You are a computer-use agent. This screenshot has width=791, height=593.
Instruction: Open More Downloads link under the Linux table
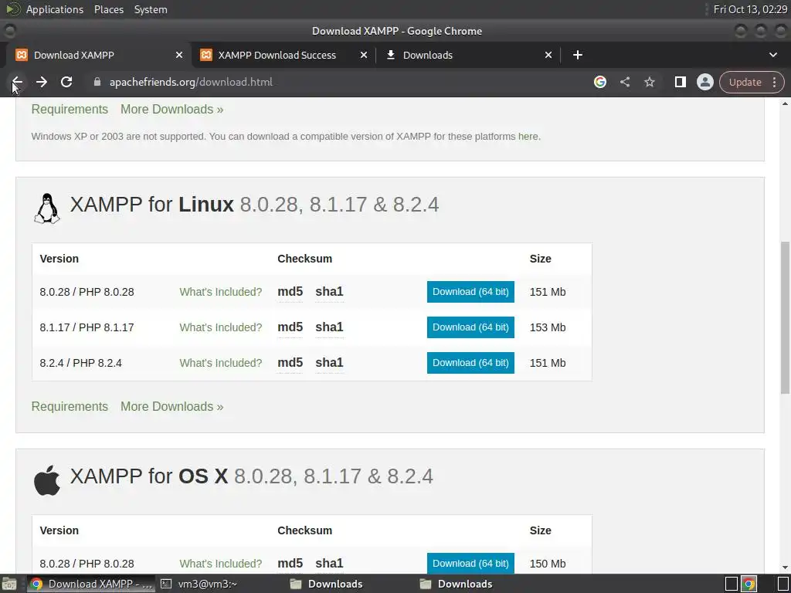171,406
